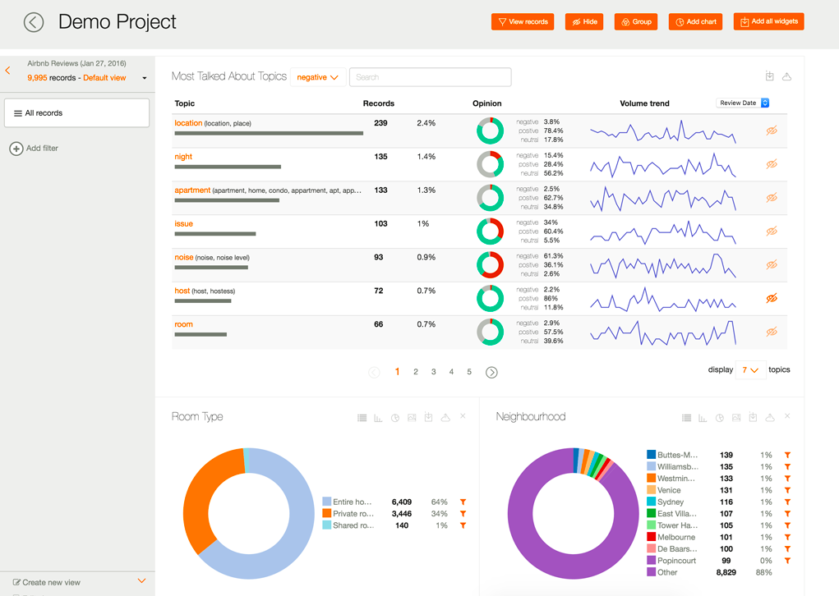Click the topics Search field

[431, 77]
